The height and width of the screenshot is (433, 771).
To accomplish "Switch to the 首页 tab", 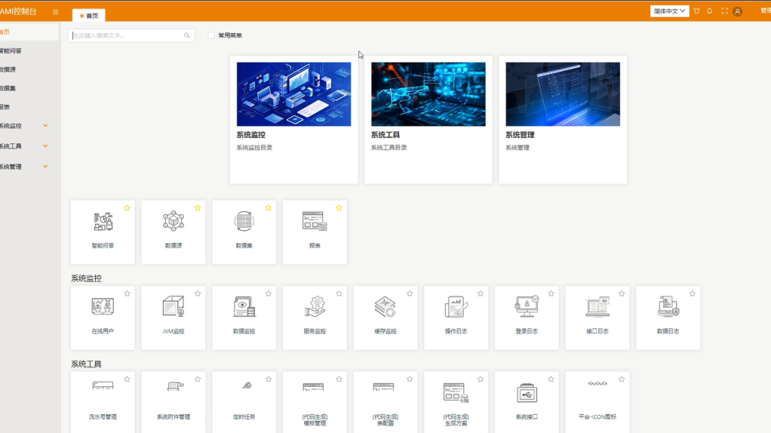I will click(x=89, y=15).
